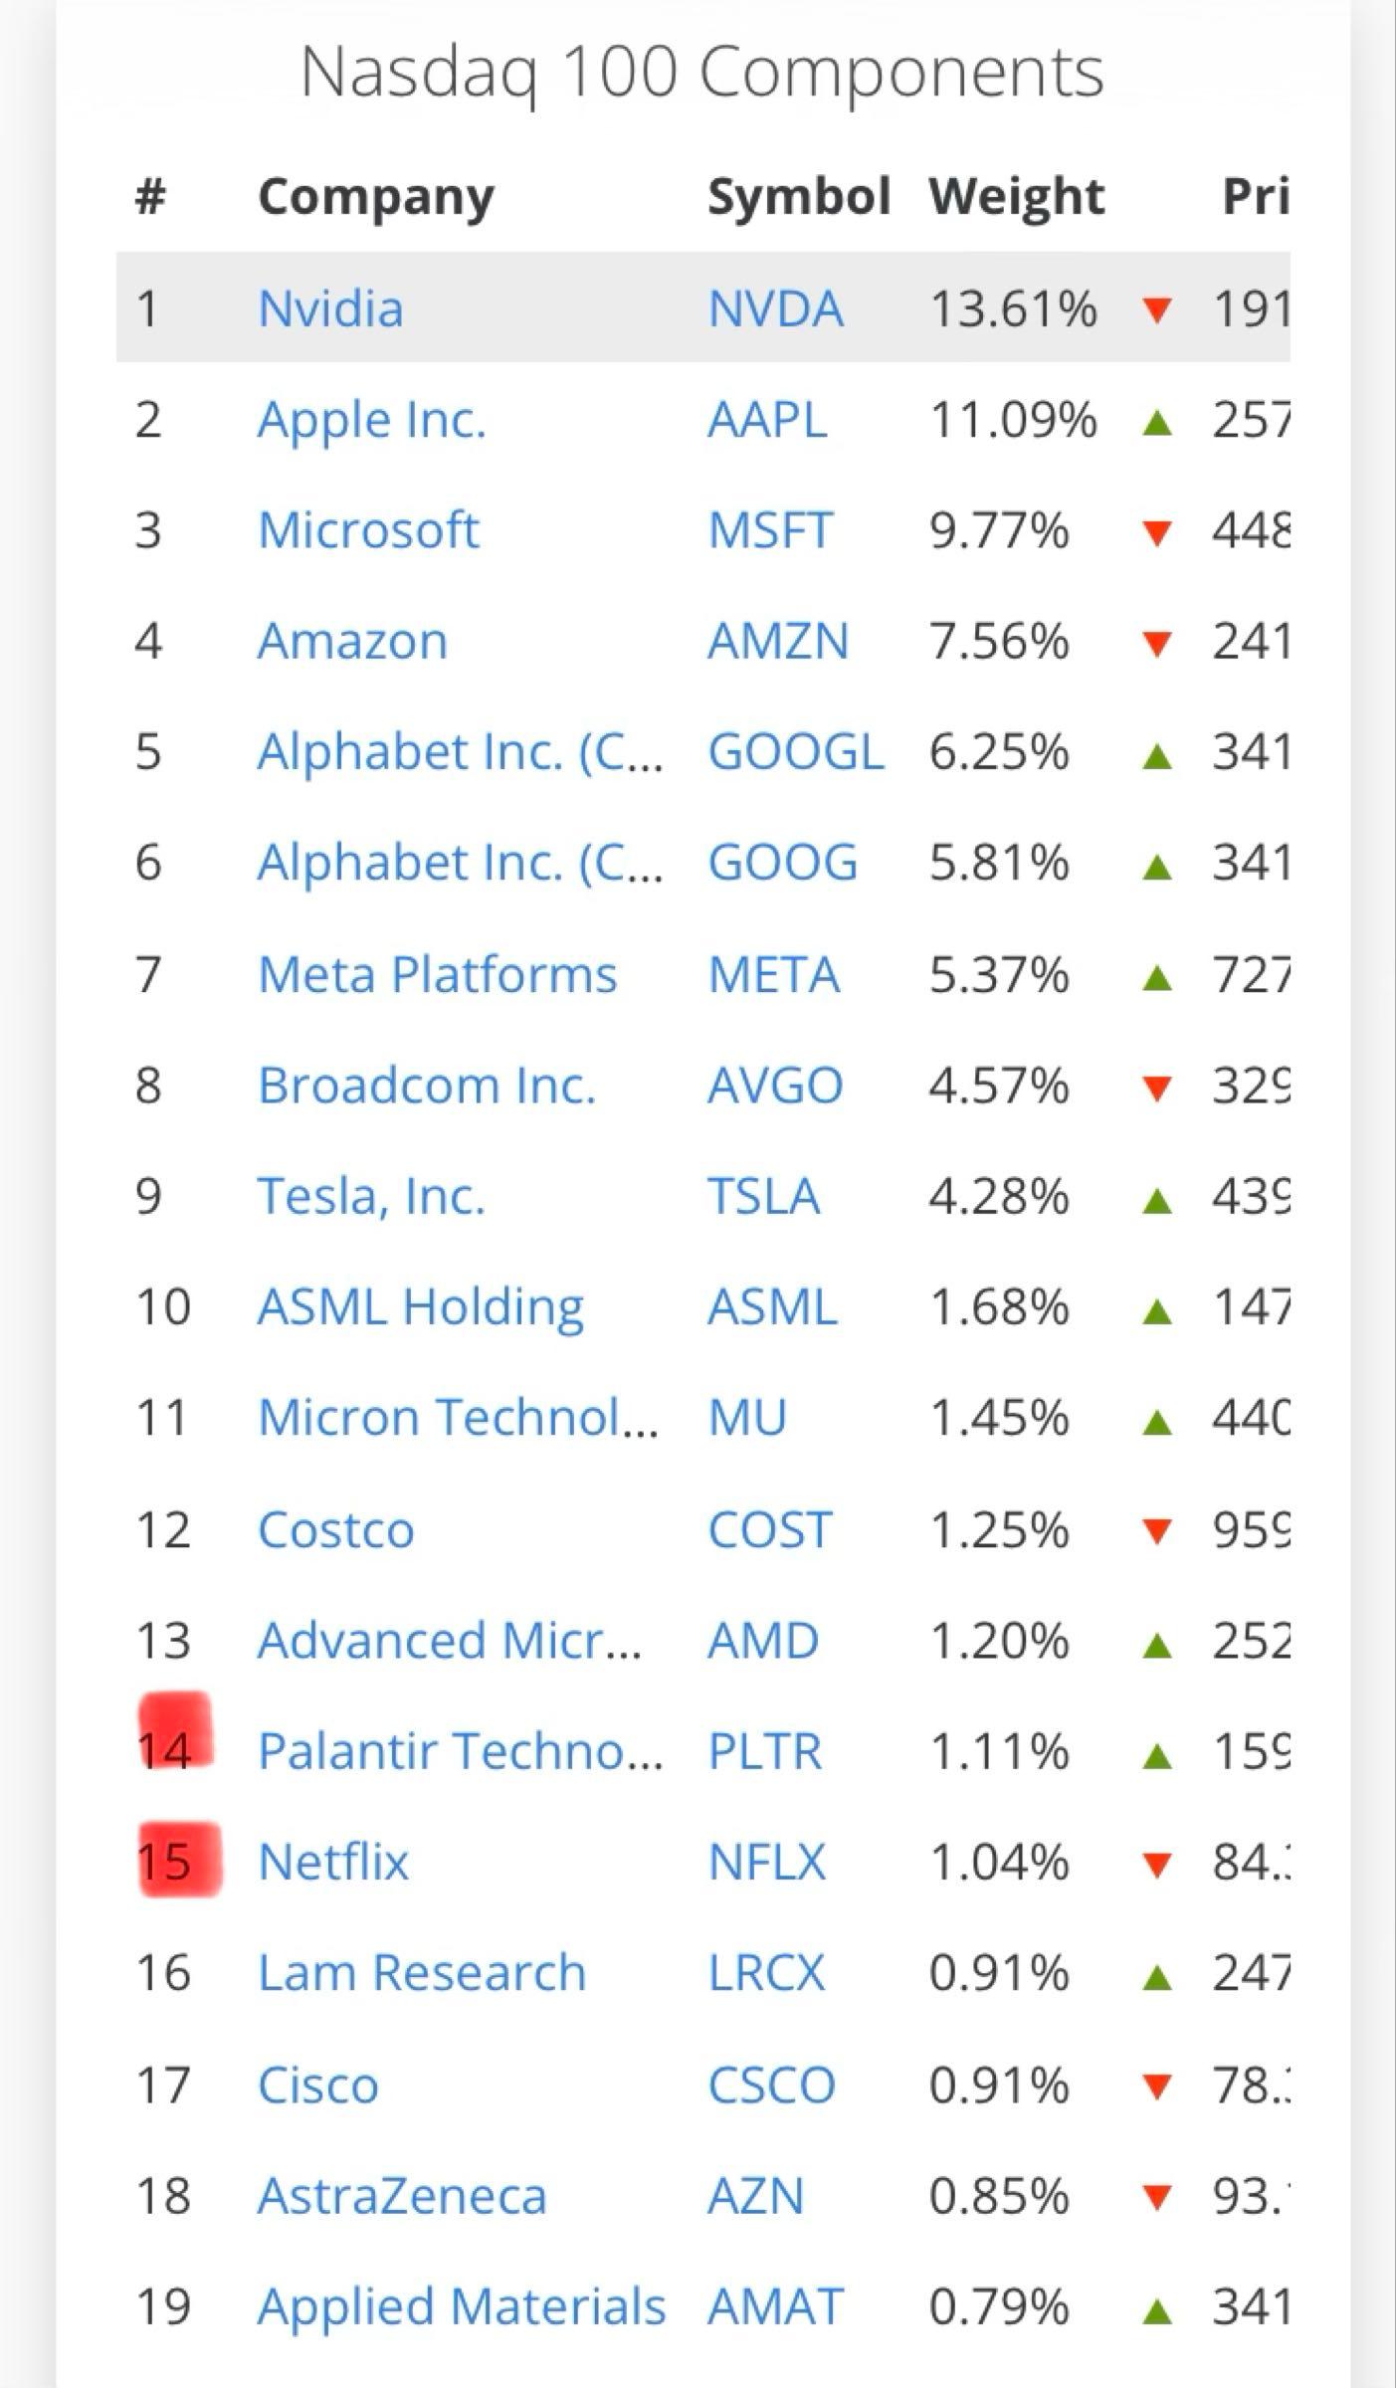
Task: Open the Amazon company link
Action: pyautogui.click(x=352, y=641)
